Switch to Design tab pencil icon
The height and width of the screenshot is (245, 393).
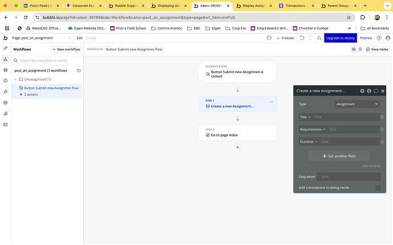6,48
